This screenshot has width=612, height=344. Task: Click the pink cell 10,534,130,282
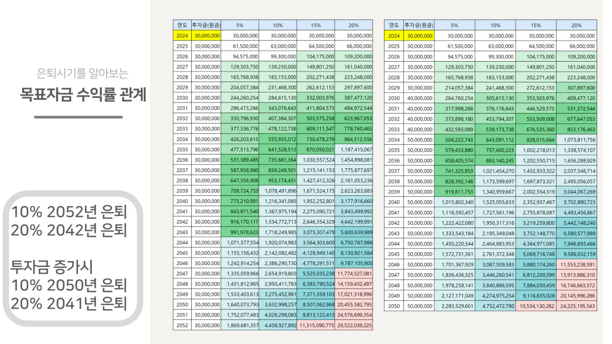point(536,306)
